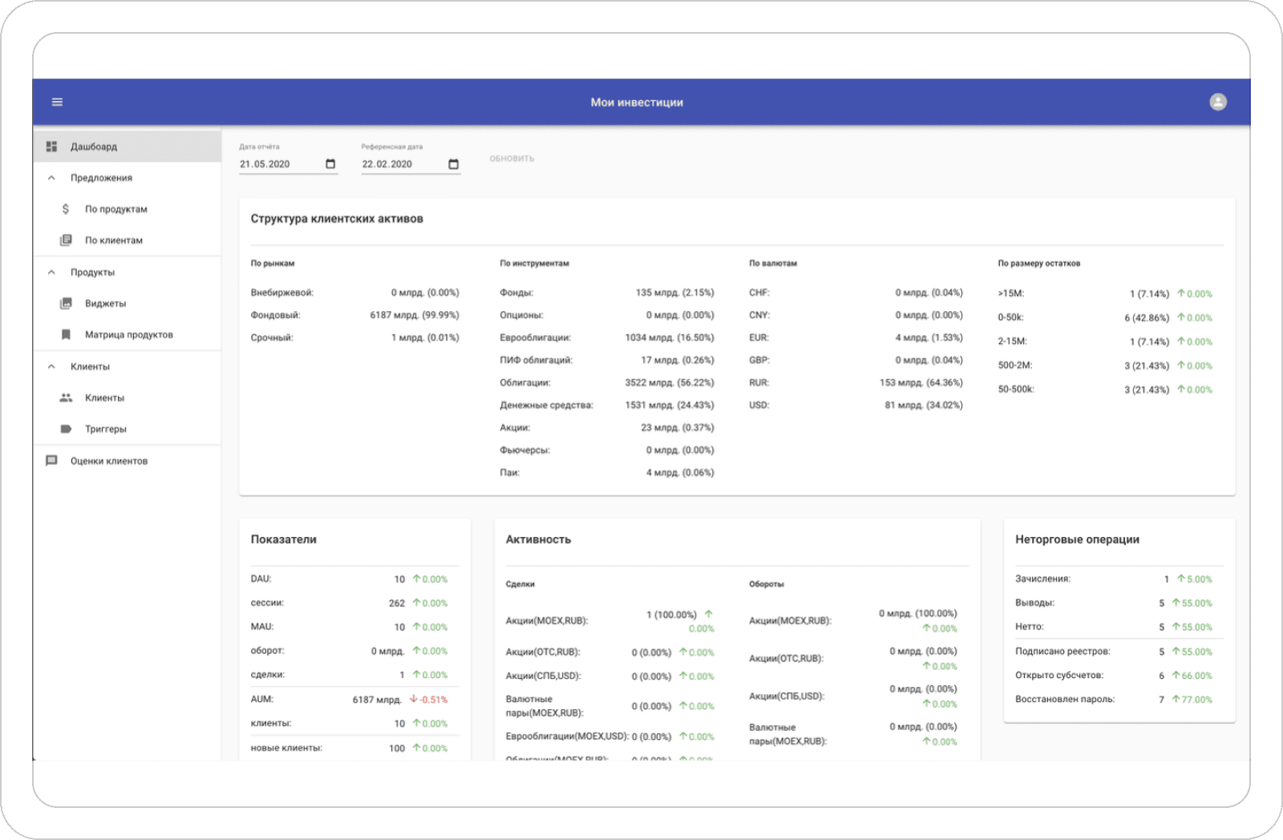Click the AUM change -0.51%

pyautogui.click(x=428, y=700)
